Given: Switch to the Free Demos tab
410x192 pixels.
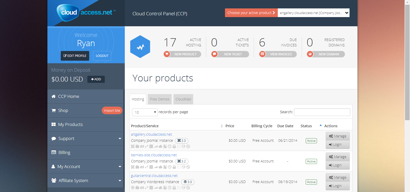Looking at the screenshot, I should tap(160, 99).
